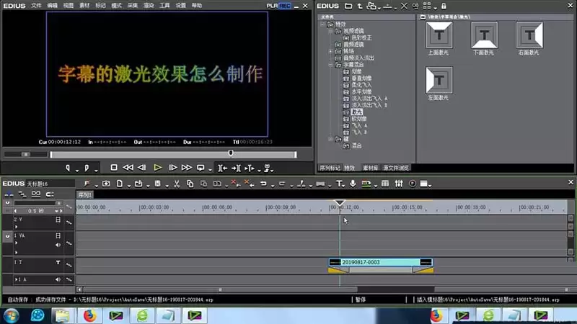Click the Ripple delete icon
Viewport: 577px width, 324px height.
249,184
